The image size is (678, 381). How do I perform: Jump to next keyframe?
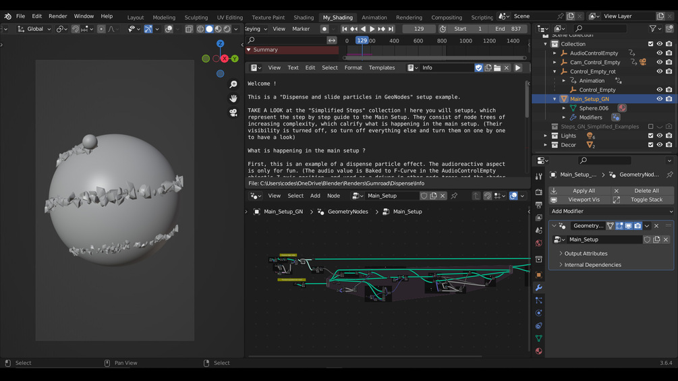click(381, 29)
